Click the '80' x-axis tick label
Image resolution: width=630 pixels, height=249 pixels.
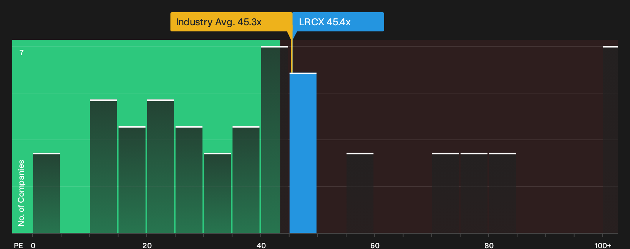(489, 246)
